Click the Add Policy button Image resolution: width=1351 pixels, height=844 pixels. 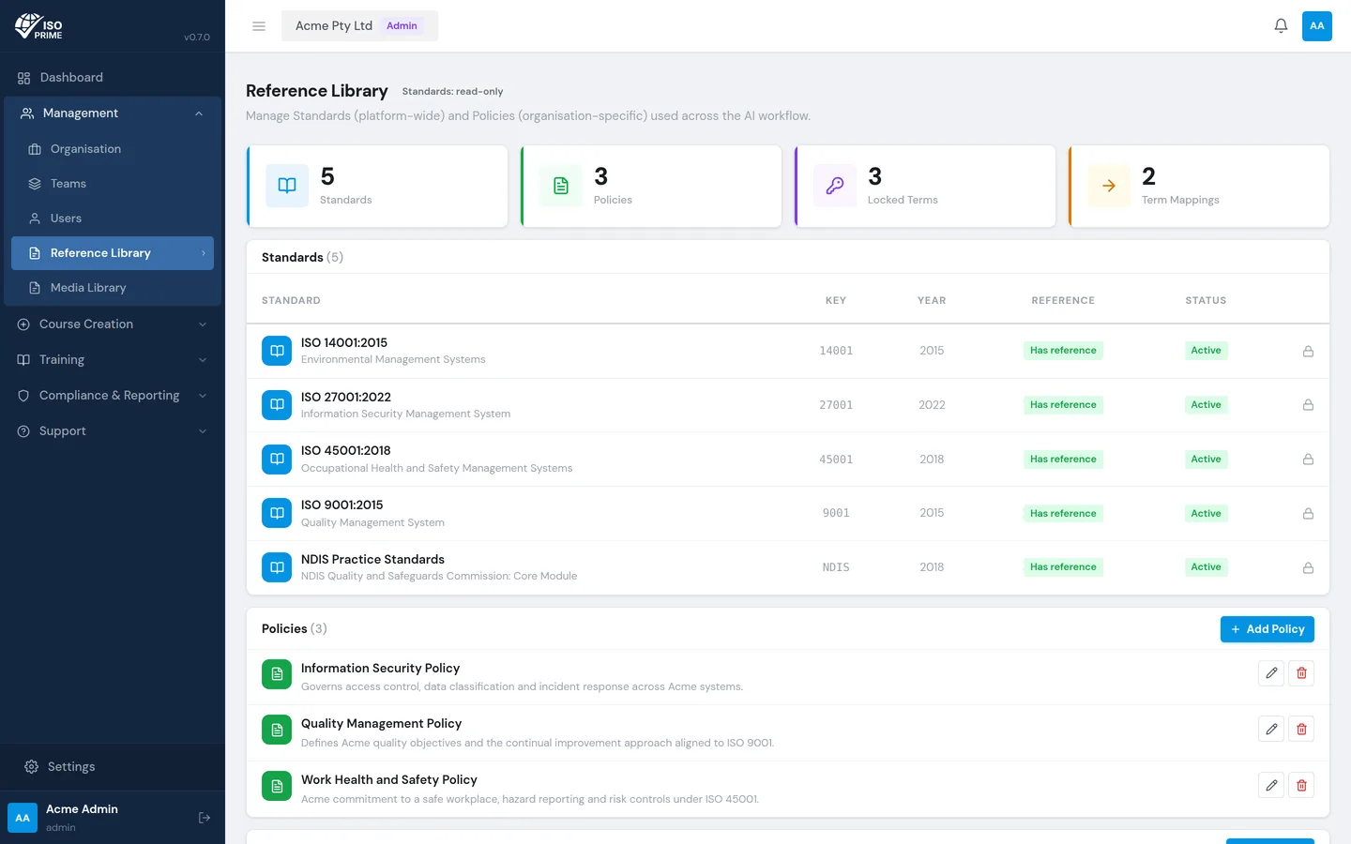coord(1268,629)
